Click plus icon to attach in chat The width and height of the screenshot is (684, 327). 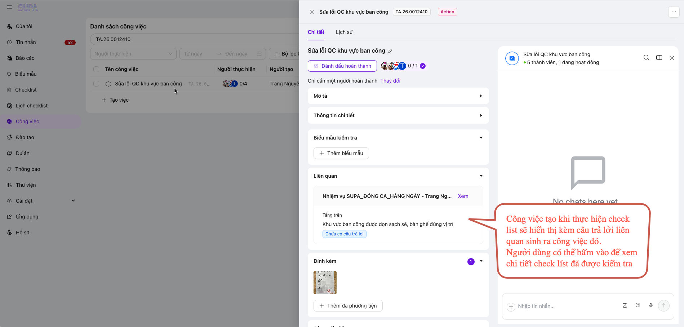(511, 307)
